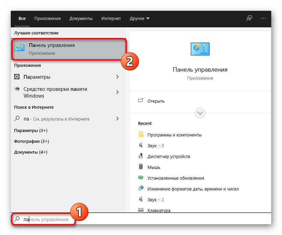Image resolution: width=282 pixels, height=235 pixels.
Task: Click the feedback icon in top bar
Action: pos(249,19)
